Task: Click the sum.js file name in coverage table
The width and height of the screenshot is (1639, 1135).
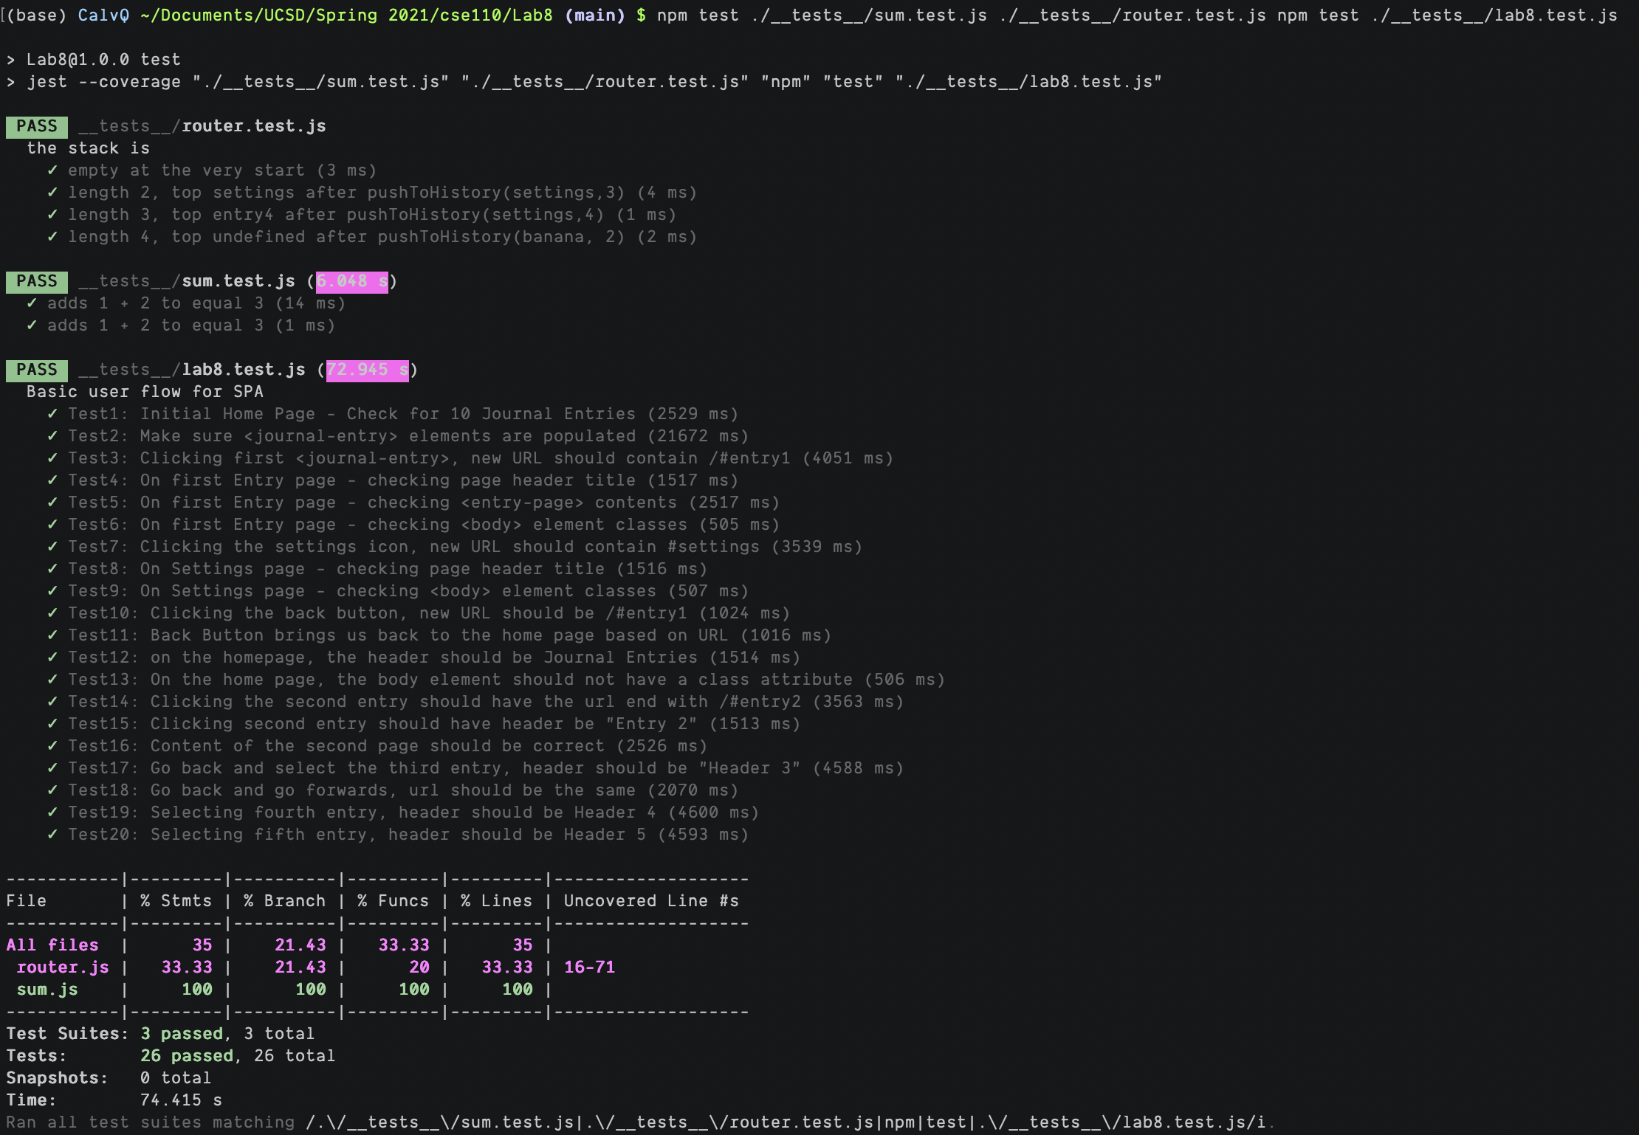Action: (47, 990)
